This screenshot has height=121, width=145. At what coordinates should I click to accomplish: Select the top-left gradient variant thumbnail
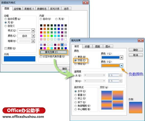pyautogui.click(x=107, y=95)
